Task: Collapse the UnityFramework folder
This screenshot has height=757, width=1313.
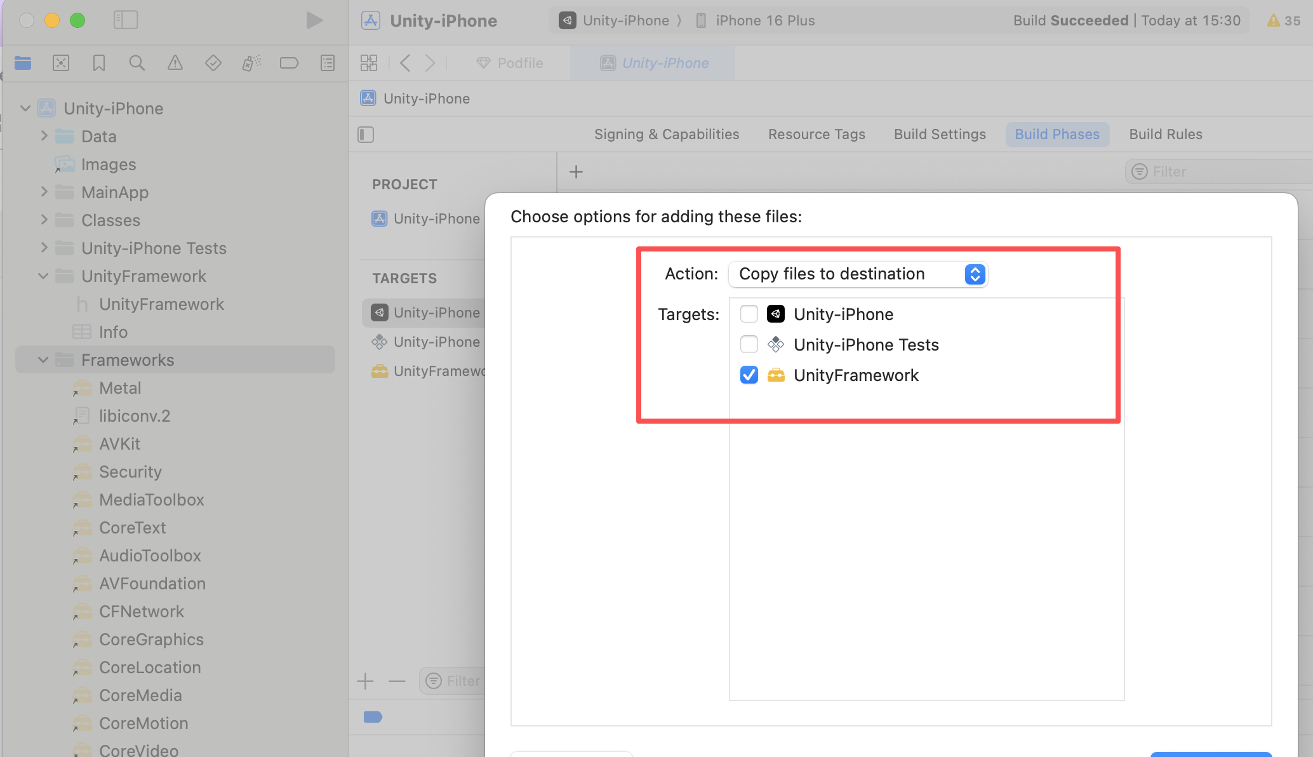Action: click(43, 276)
